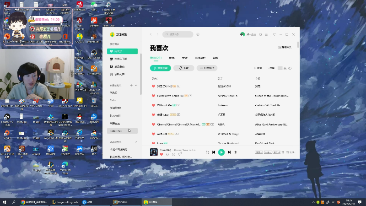Open OBS Studio desktop icon
The image size is (366, 206).
click(x=94, y=54)
